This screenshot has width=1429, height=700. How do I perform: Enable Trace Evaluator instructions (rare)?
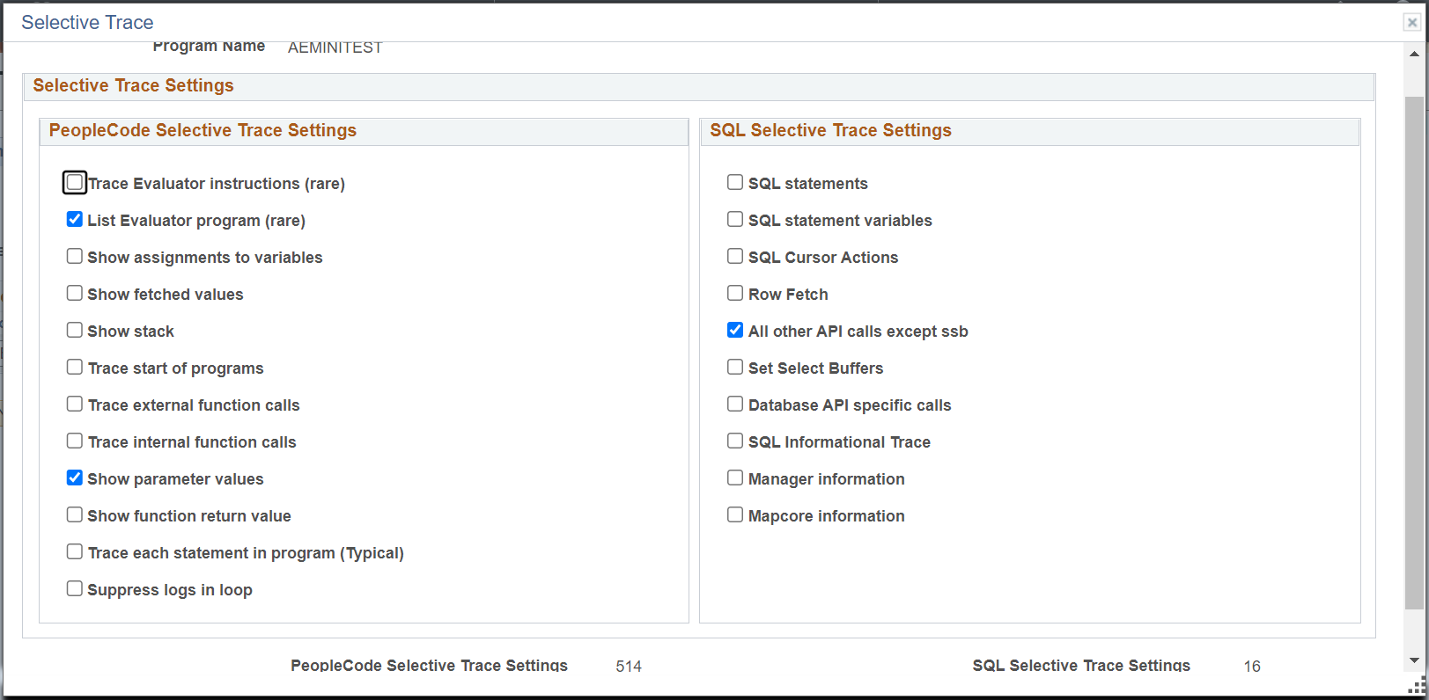(x=75, y=183)
